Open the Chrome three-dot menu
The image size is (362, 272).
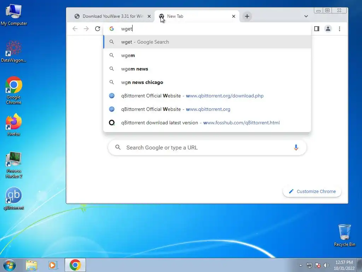pos(339,29)
